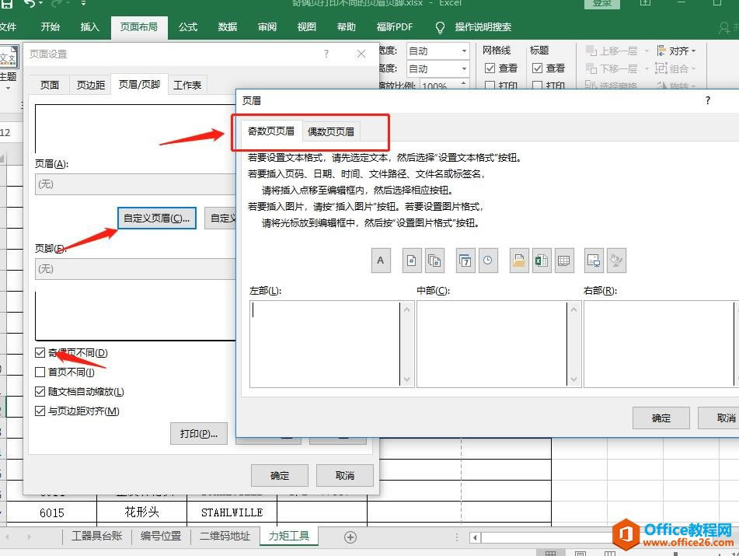
Task: Disable 随文档自动缩放 option
Action: coord(40,391)
